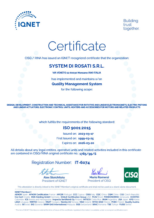Click printed name 'Alex Stoichitoiu'
The width and height of the screenshot is (154, 218).
[x=54, y=177]
